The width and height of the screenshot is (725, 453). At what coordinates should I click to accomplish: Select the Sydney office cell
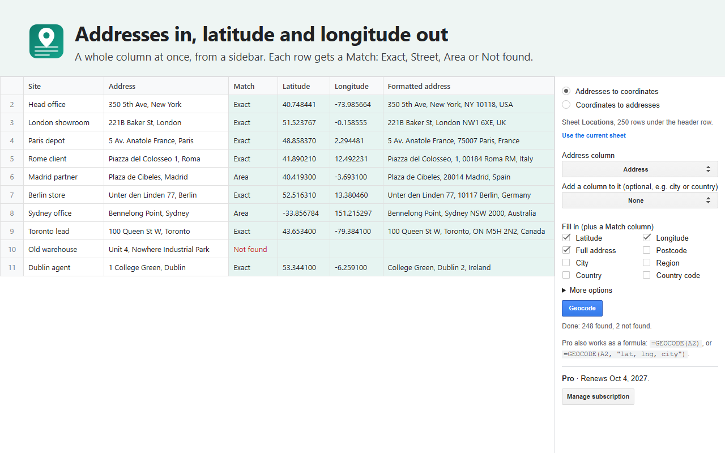point(63,213)
